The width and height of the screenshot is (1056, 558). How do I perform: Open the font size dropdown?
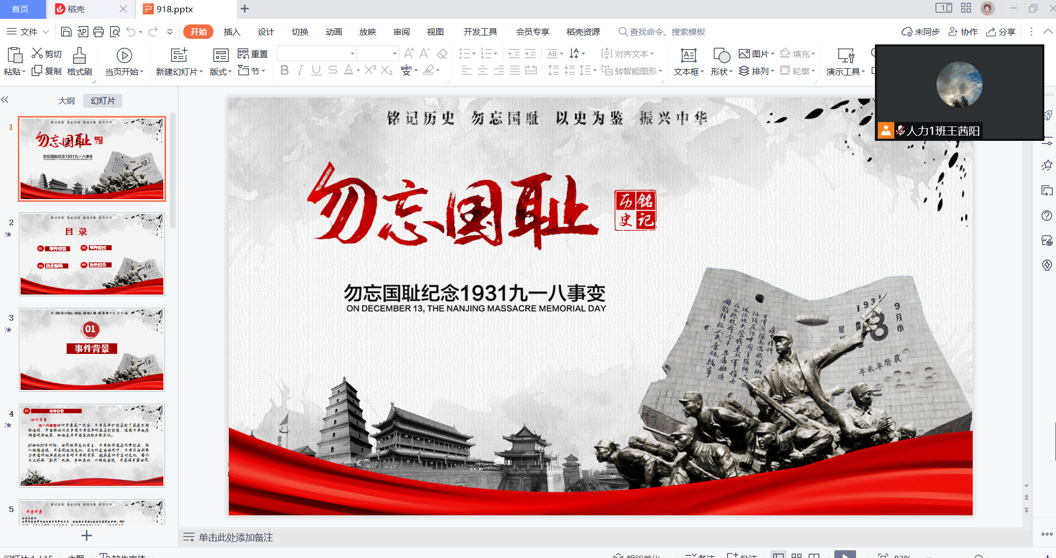(395, 54)
